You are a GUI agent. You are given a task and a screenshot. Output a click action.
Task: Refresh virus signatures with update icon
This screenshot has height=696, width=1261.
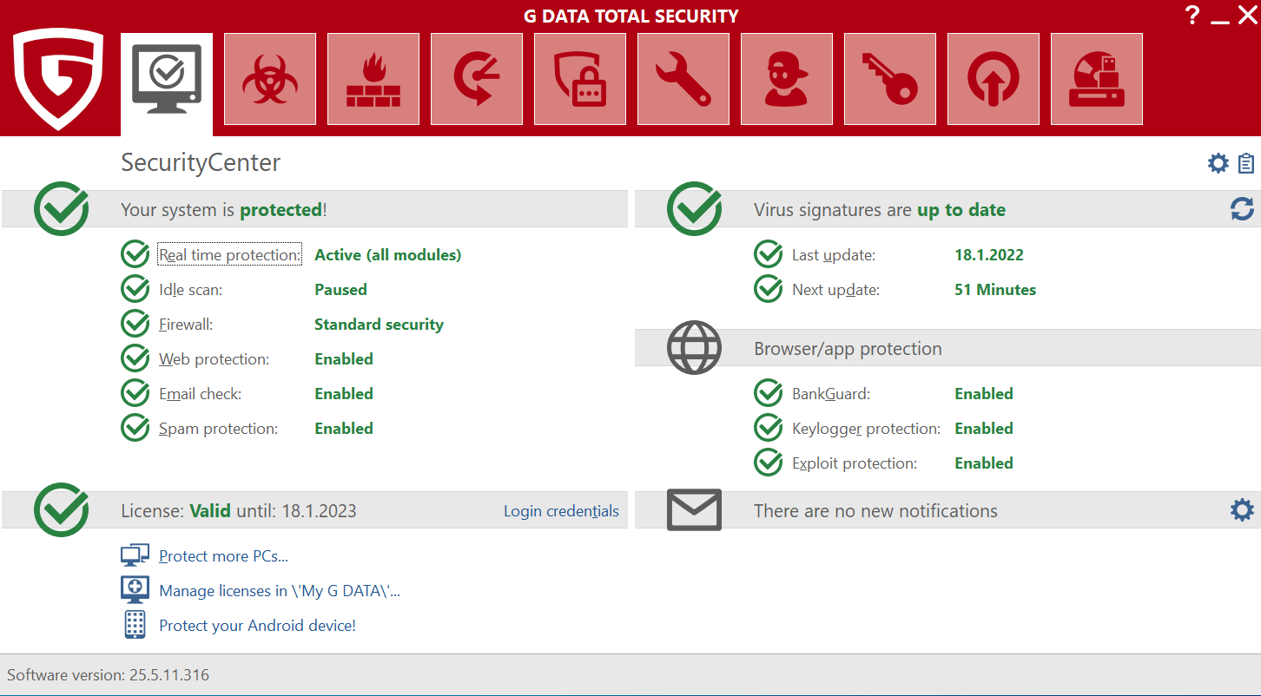coord(1242,209)
